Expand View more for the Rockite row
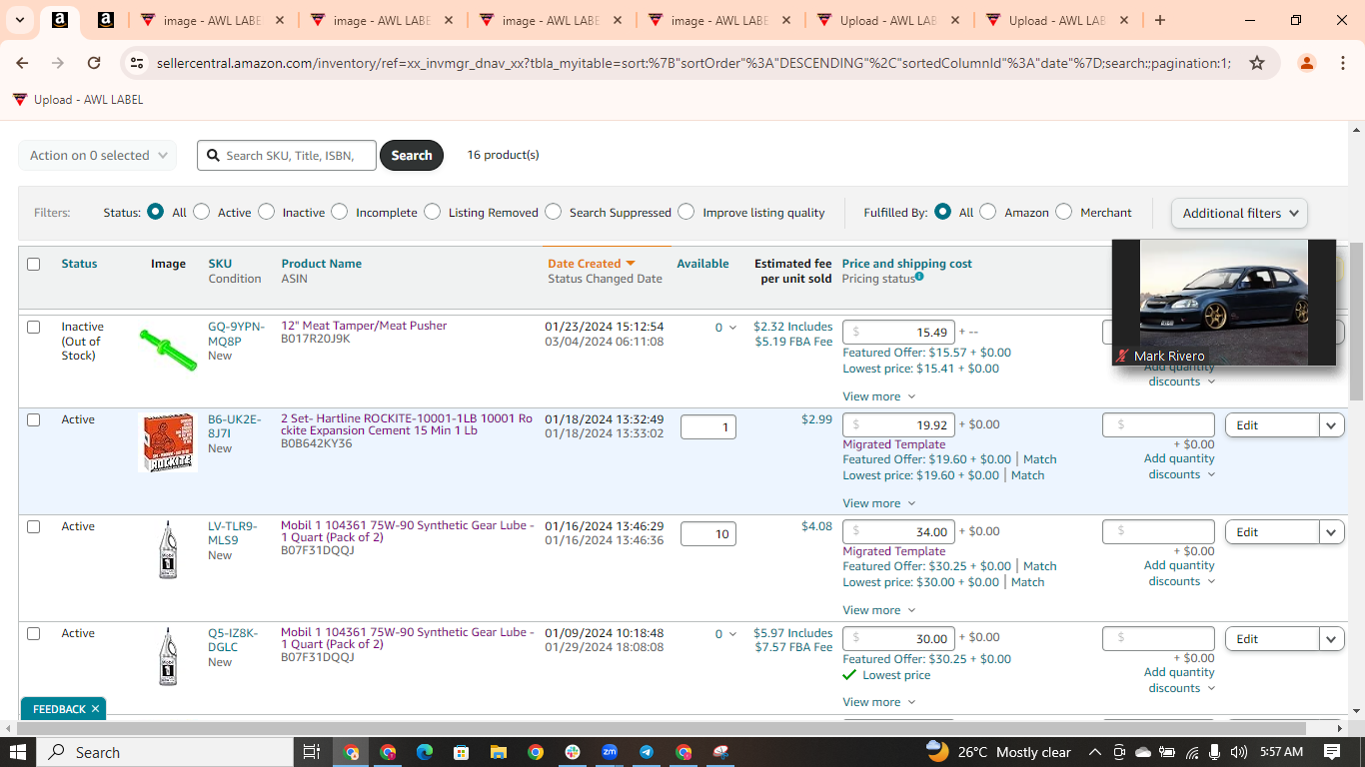Viewport: 1365px width, 767px height. click(x=878, y=503)
